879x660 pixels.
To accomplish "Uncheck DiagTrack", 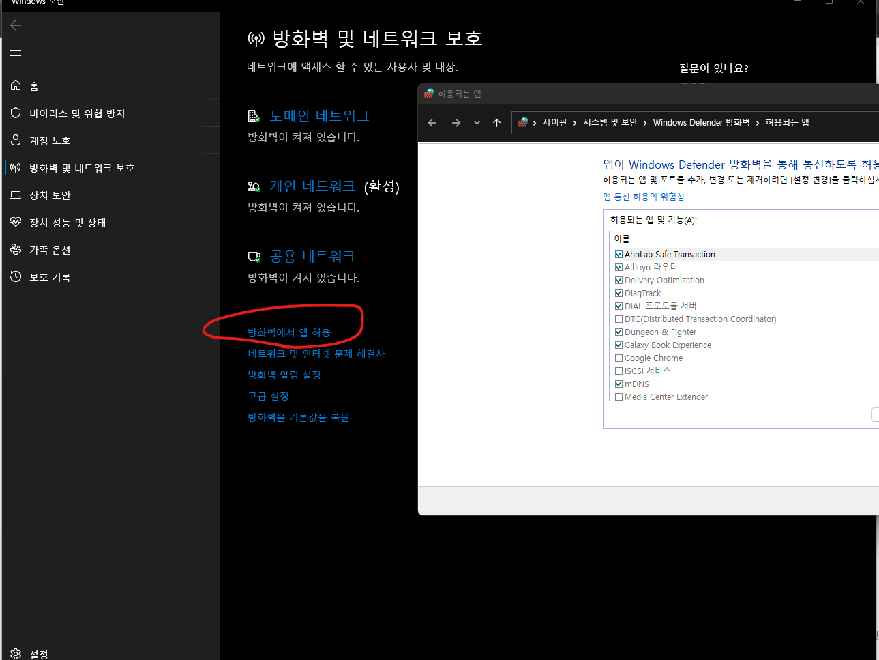I will click(619, 293).
